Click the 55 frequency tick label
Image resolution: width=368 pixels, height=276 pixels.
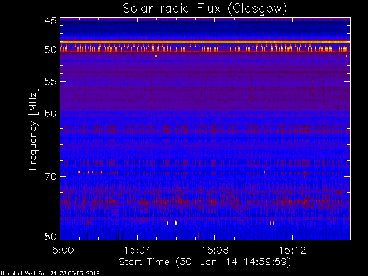51,82
